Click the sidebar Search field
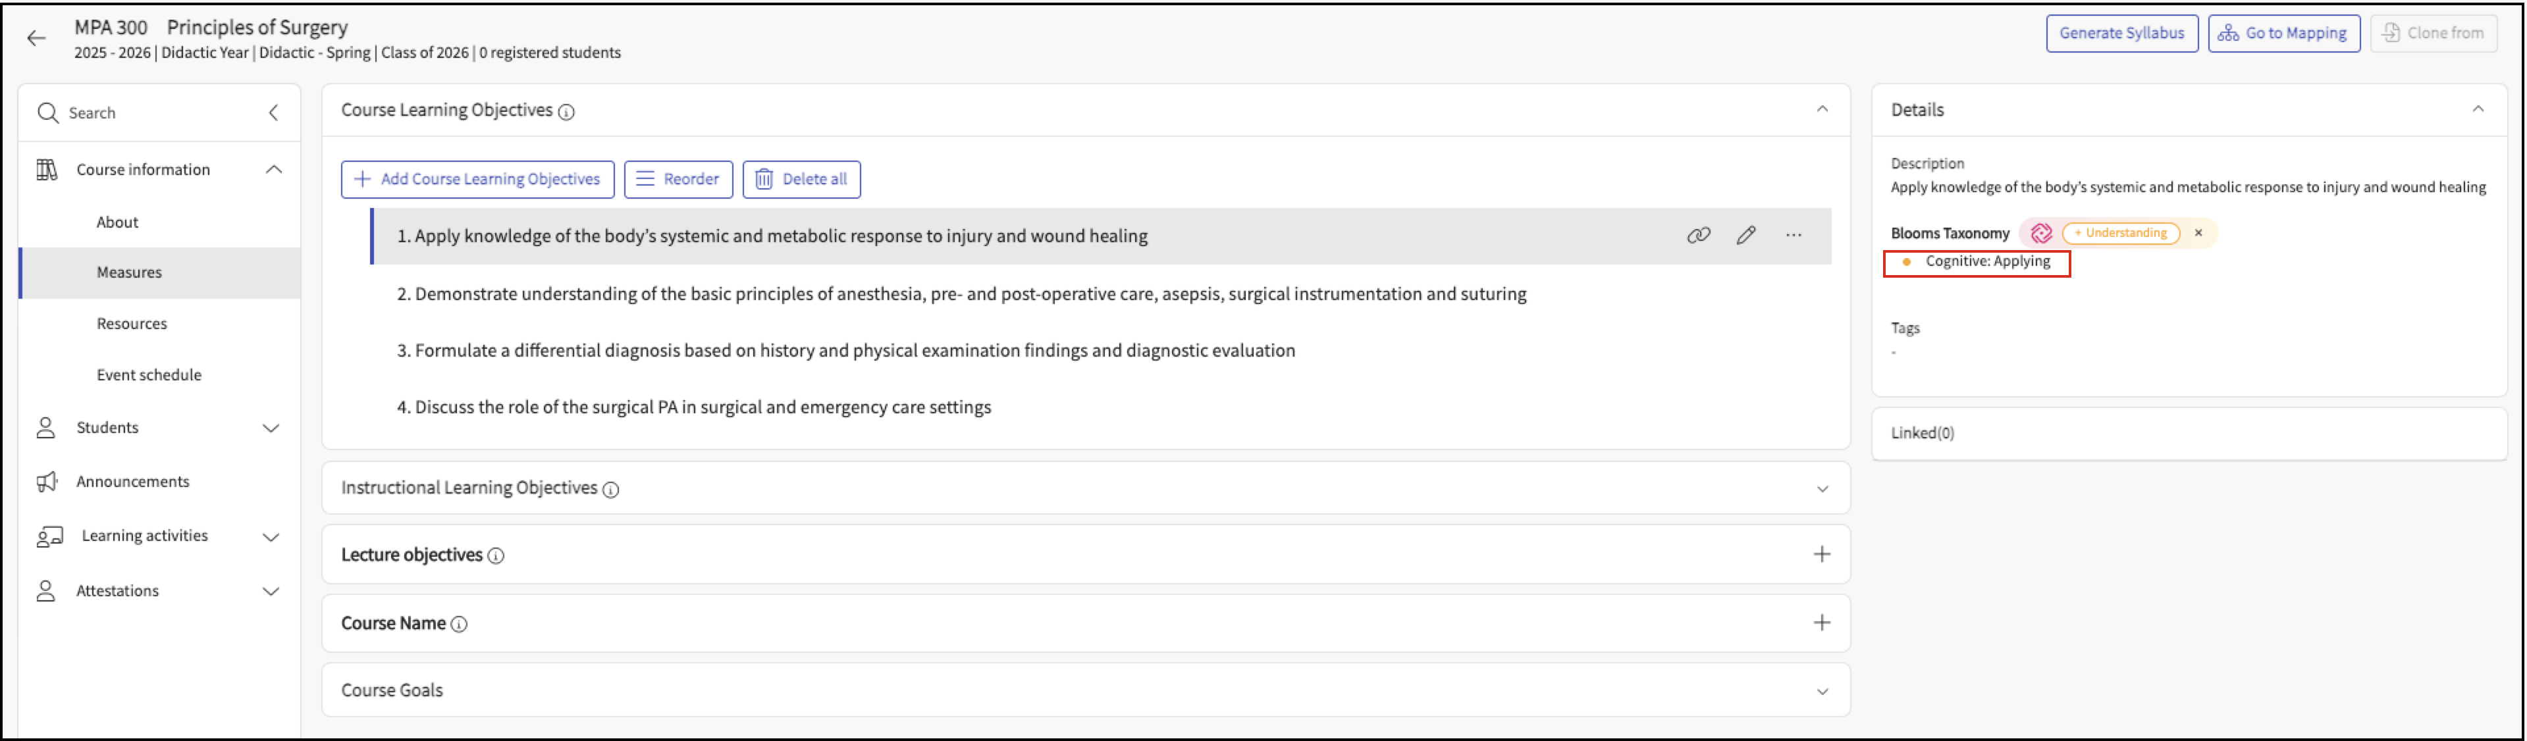The height and width of the screenshot is (741, 2527). (147, 113)
